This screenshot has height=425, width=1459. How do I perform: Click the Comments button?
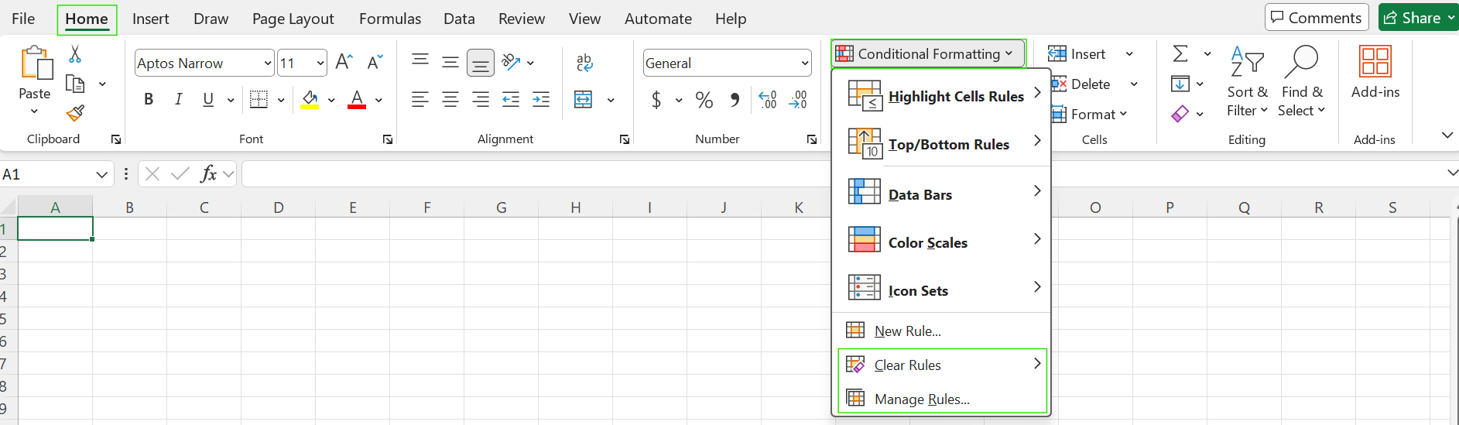click(x=1317, y=18)
